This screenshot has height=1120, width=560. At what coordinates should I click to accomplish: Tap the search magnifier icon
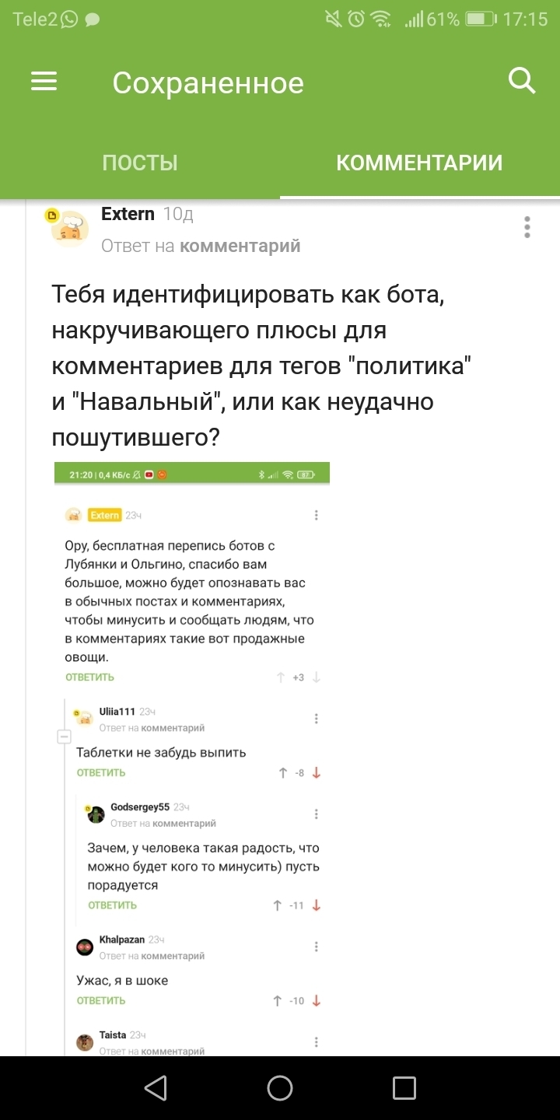pyautogui.click(x=521, y=80)
